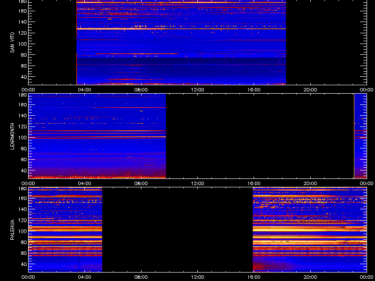Select the 140 tick on Learmonth axis

tap(23, 116)
